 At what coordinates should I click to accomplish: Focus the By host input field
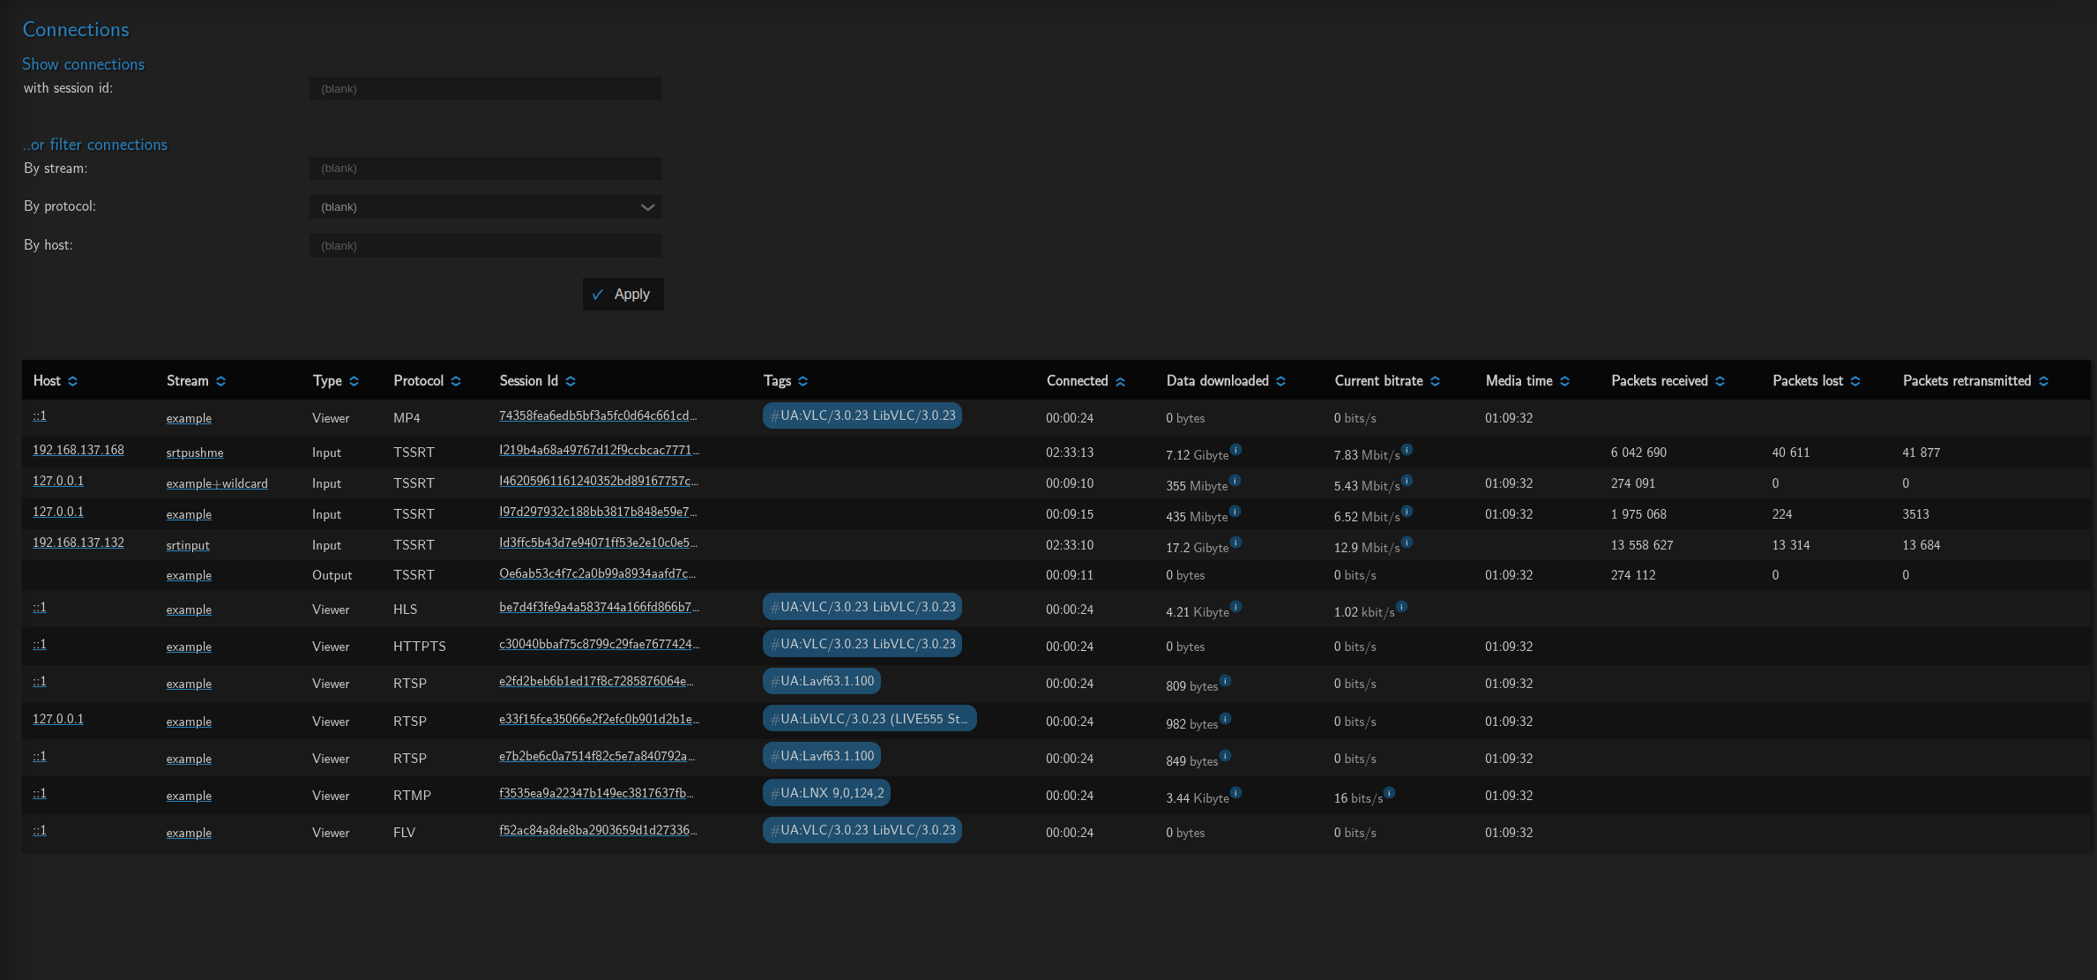(486, 246)
